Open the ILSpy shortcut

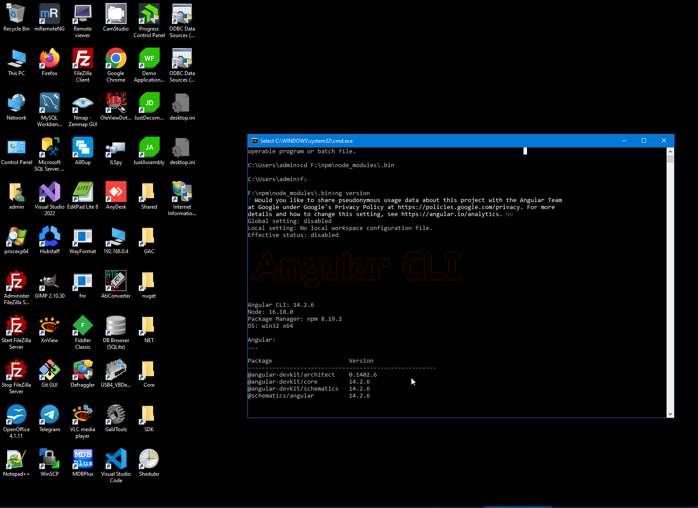[116, 151]
